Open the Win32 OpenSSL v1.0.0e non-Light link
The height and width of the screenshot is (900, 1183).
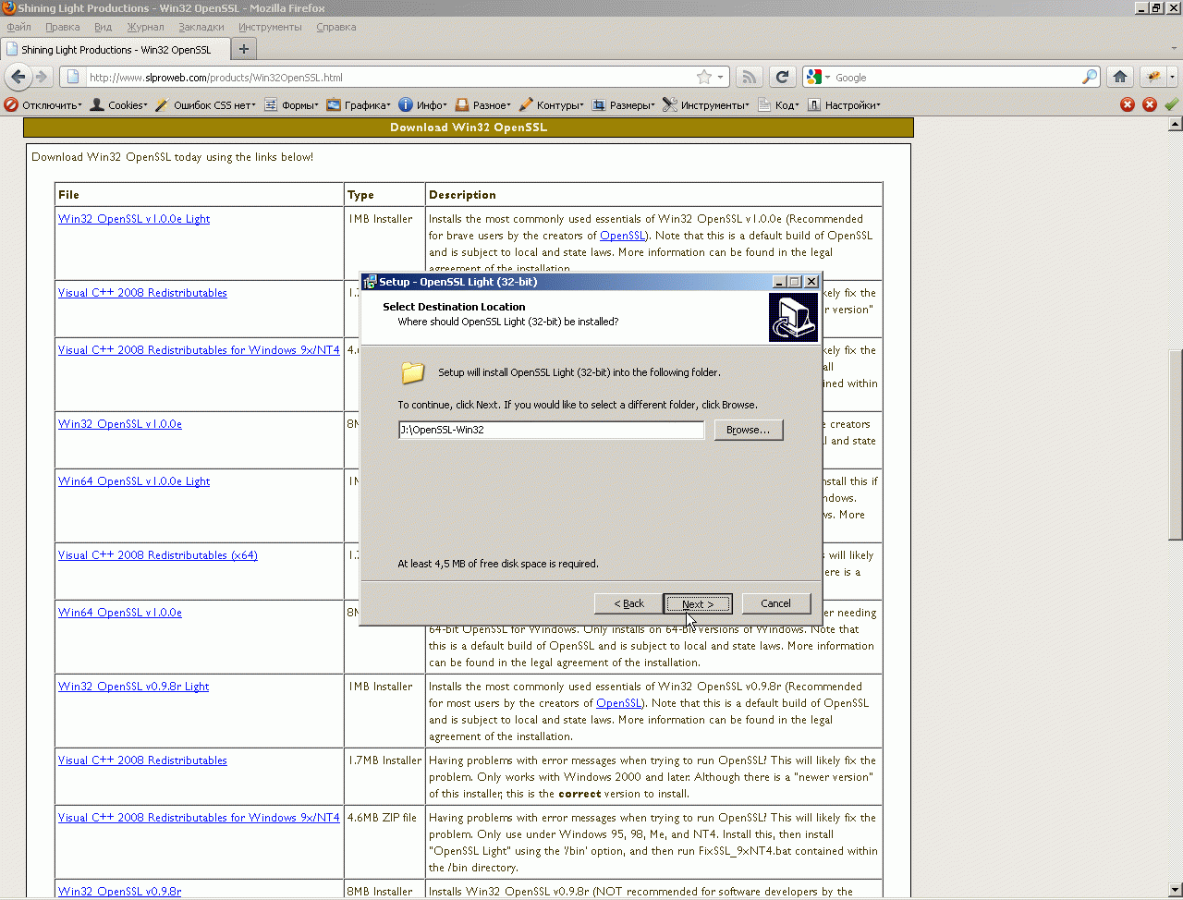pos(120,424)
